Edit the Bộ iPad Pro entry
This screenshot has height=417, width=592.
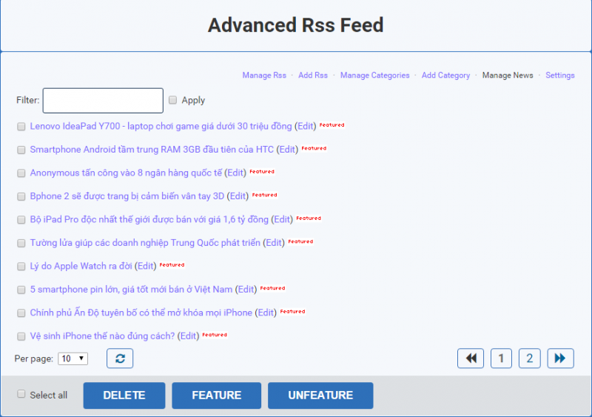tap(282, 220)
